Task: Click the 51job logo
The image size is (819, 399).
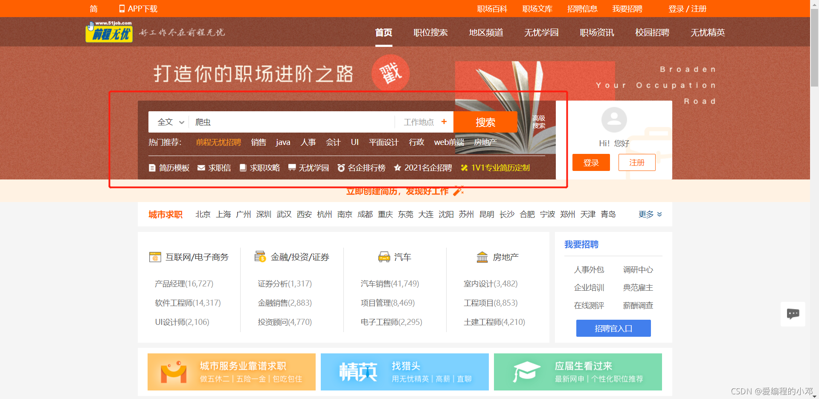Action: click(109, 32)
